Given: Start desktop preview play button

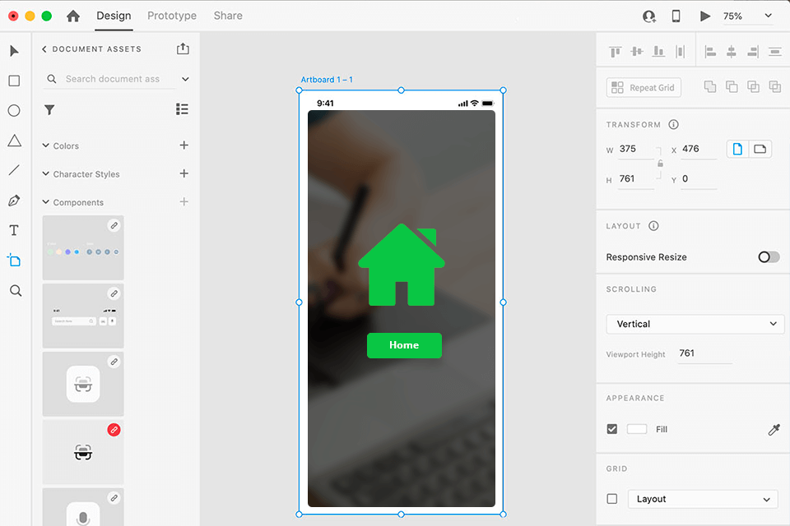Looking at the screenshot, I should [x=705, y=16].
